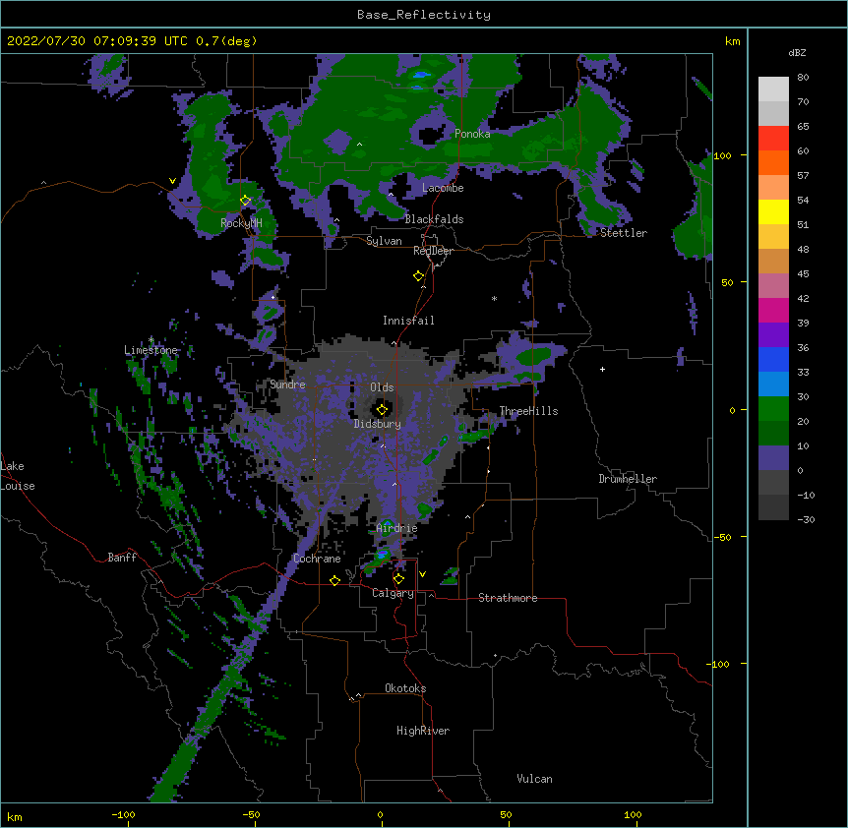The image size is (848, 828).
Task: Click the Airdrie city label
Action: pos(396,528)
